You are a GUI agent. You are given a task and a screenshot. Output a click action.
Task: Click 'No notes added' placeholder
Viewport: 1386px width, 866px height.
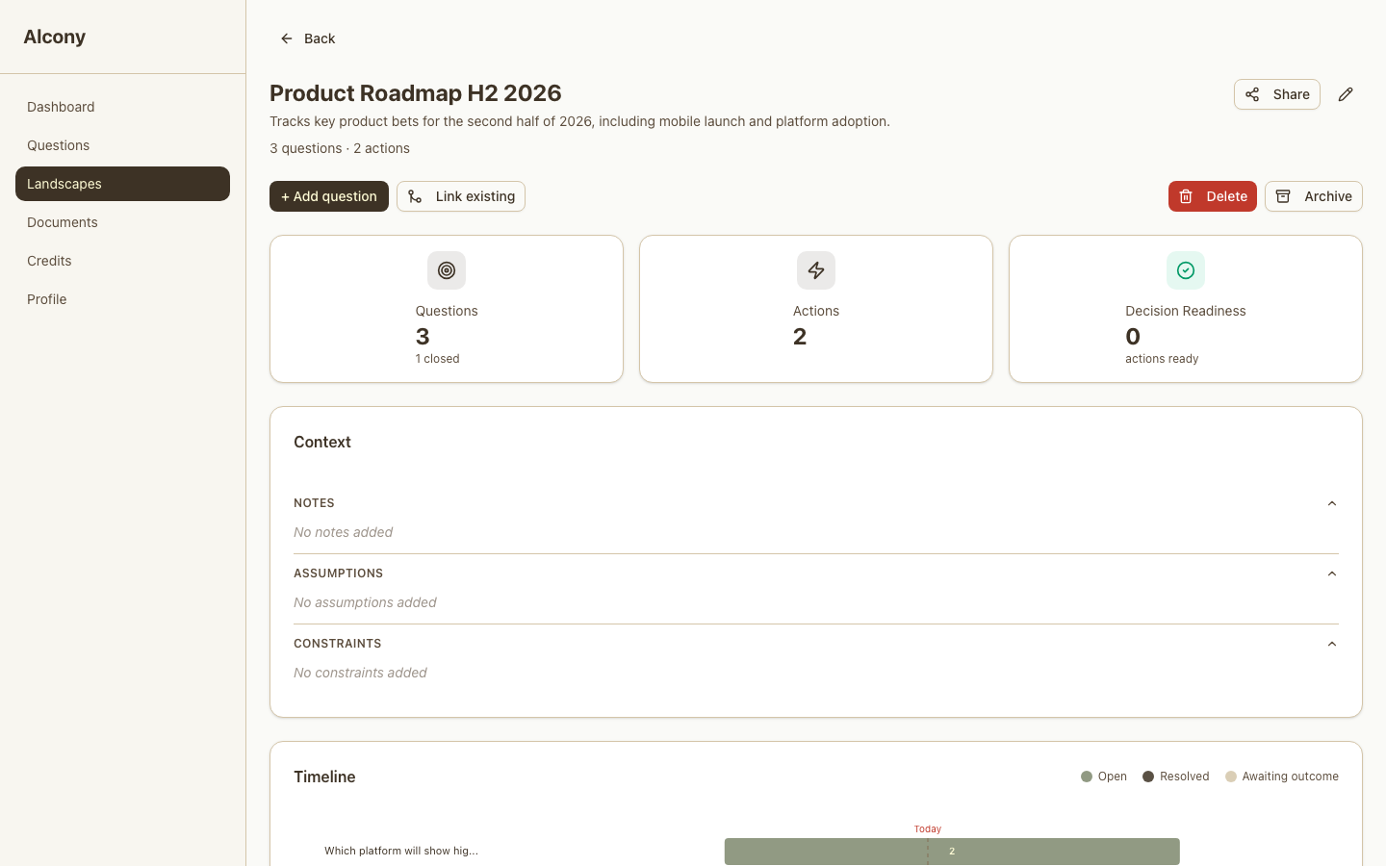click(344, 532)
